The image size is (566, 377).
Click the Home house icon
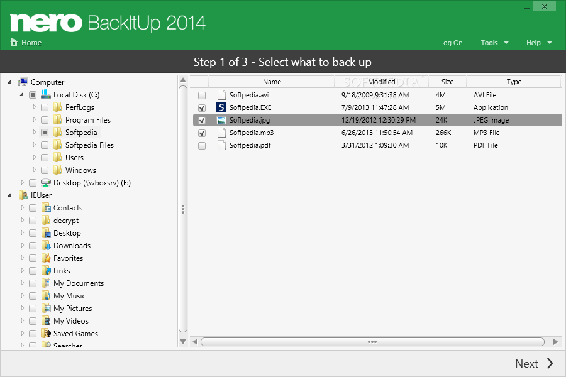coord(14,42)
